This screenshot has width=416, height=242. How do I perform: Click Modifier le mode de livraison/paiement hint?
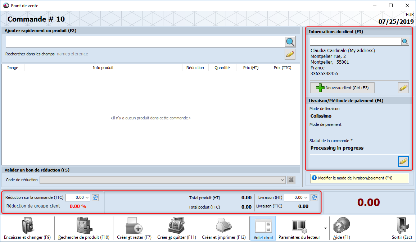pyautogui.click(x=360, y=178)
